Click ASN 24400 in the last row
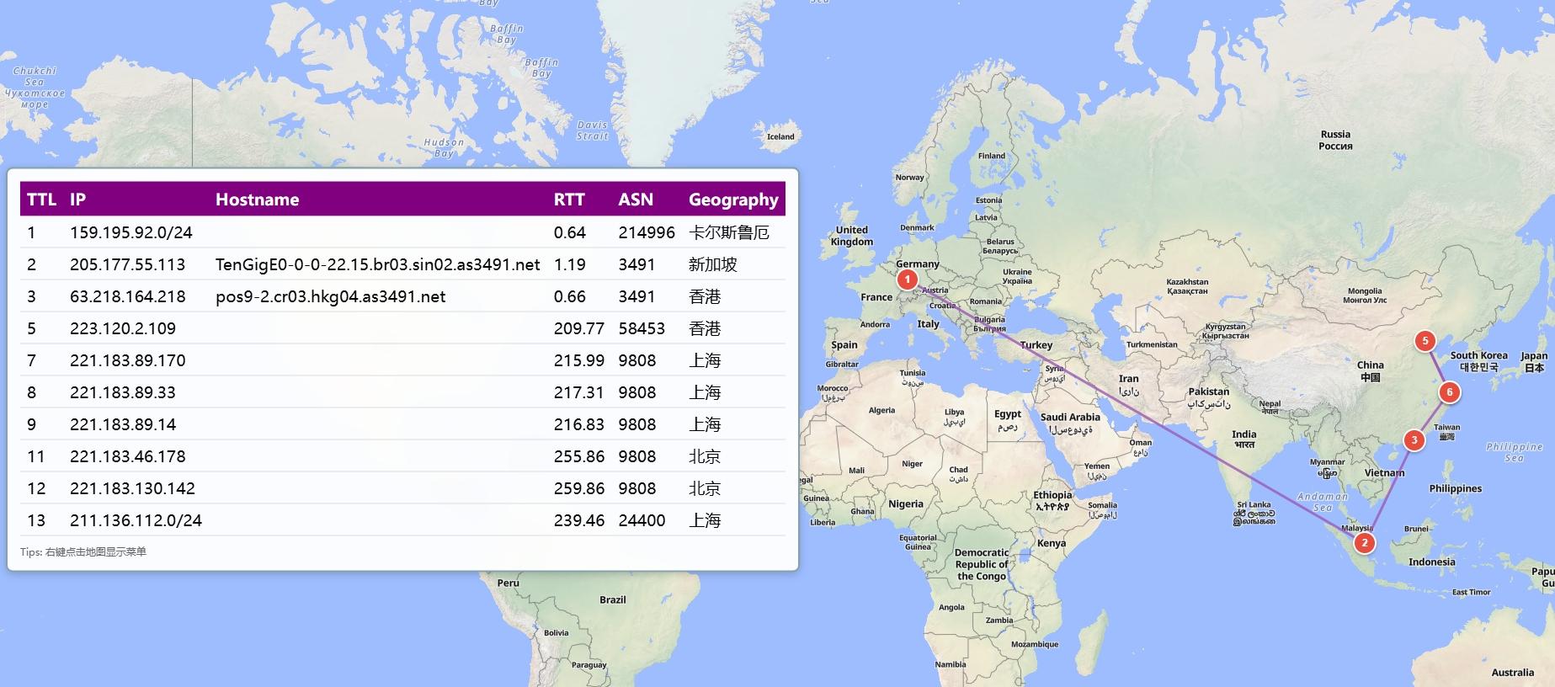Viewport: 1555px width, 687px height. 641,520
